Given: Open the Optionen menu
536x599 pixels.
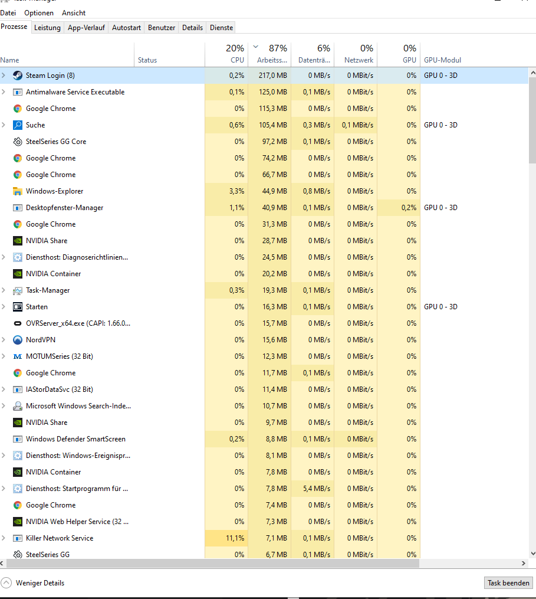Looking at the screenshot, I should [x=39, y=13].
